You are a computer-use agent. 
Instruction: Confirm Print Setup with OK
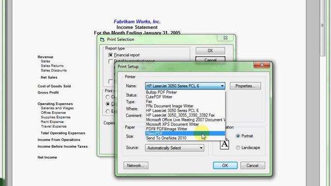click(225, 165)
